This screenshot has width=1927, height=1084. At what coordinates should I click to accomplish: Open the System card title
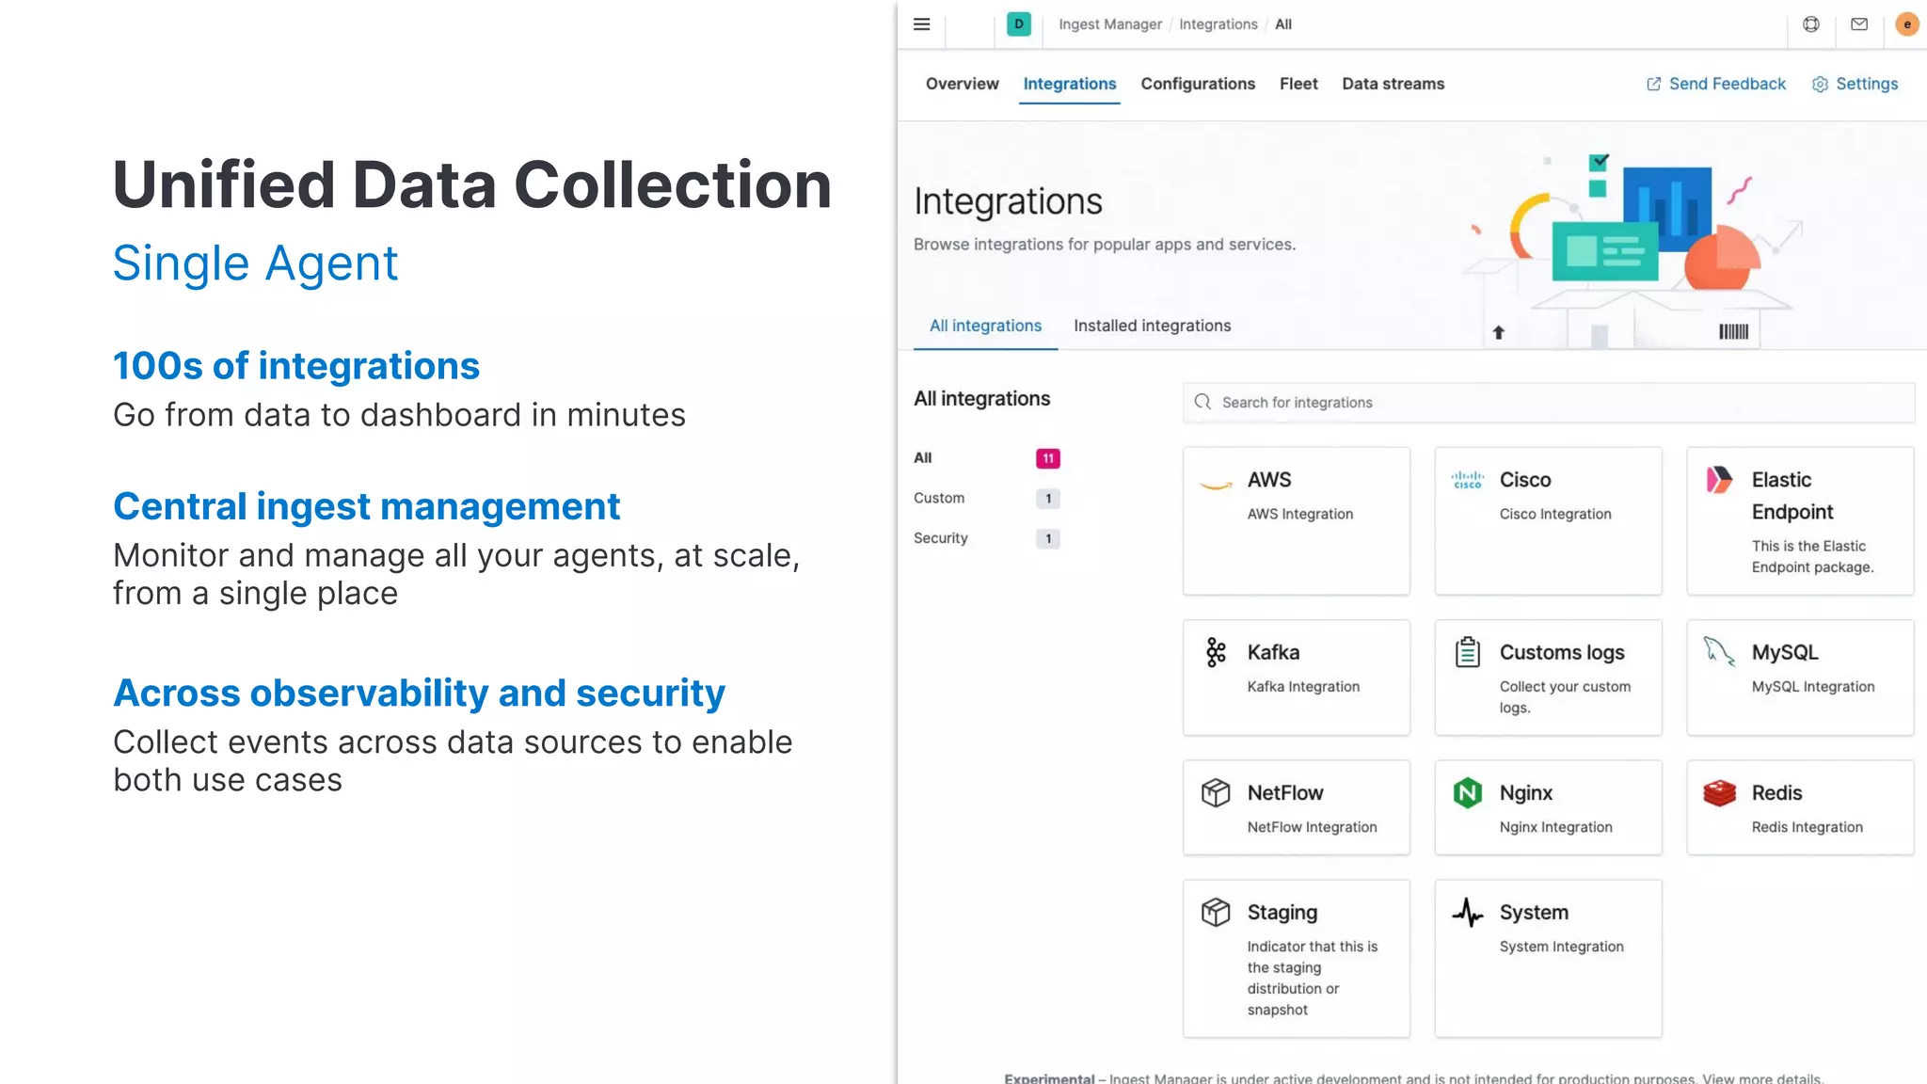click(x=1533, y=912)
